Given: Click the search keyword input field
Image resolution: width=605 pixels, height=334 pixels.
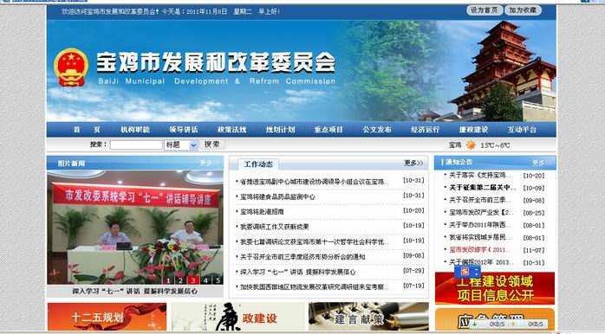Looking at the screenshot, I should [x=136, y=145].
